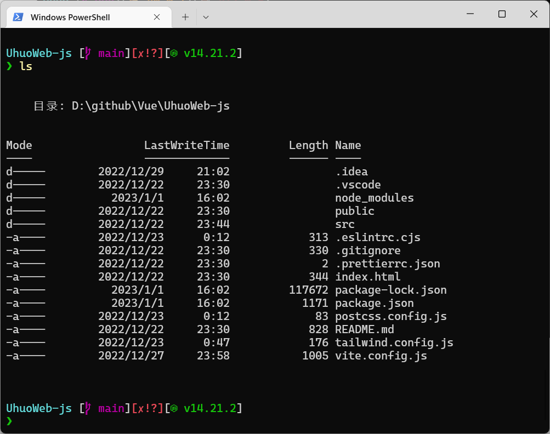Click the vite.config.js file name
Screen dimensions: 550x434
[381, 356]
